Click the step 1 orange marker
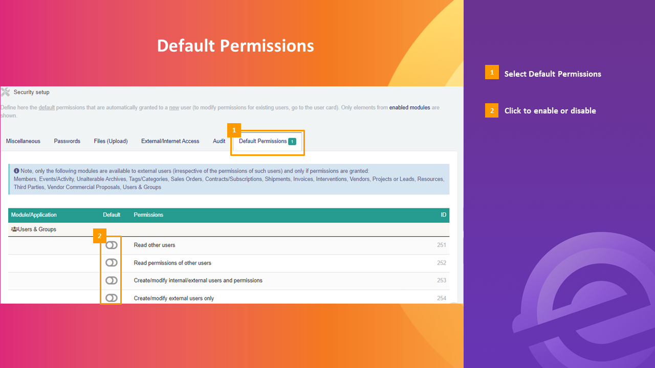This screenshot has height=368, width=655. [234, 130]
